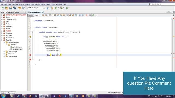The image size is (175, 98).
Task: Click the Save All toolbar icon
Action: 14,8
